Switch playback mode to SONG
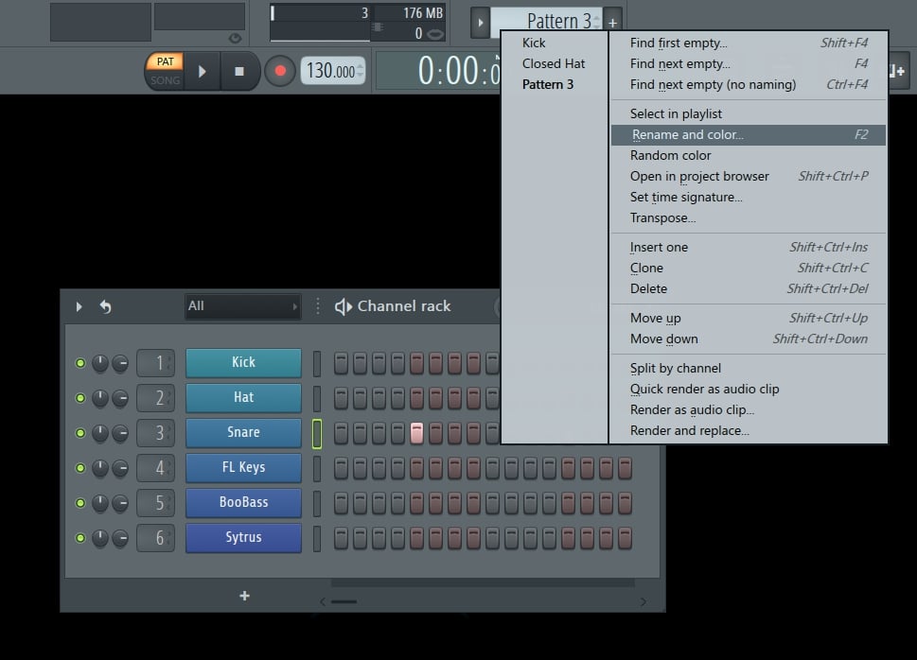917x660 pixels. [164, 78]
